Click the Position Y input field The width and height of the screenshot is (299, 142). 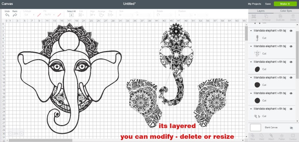tap(203, 15)
